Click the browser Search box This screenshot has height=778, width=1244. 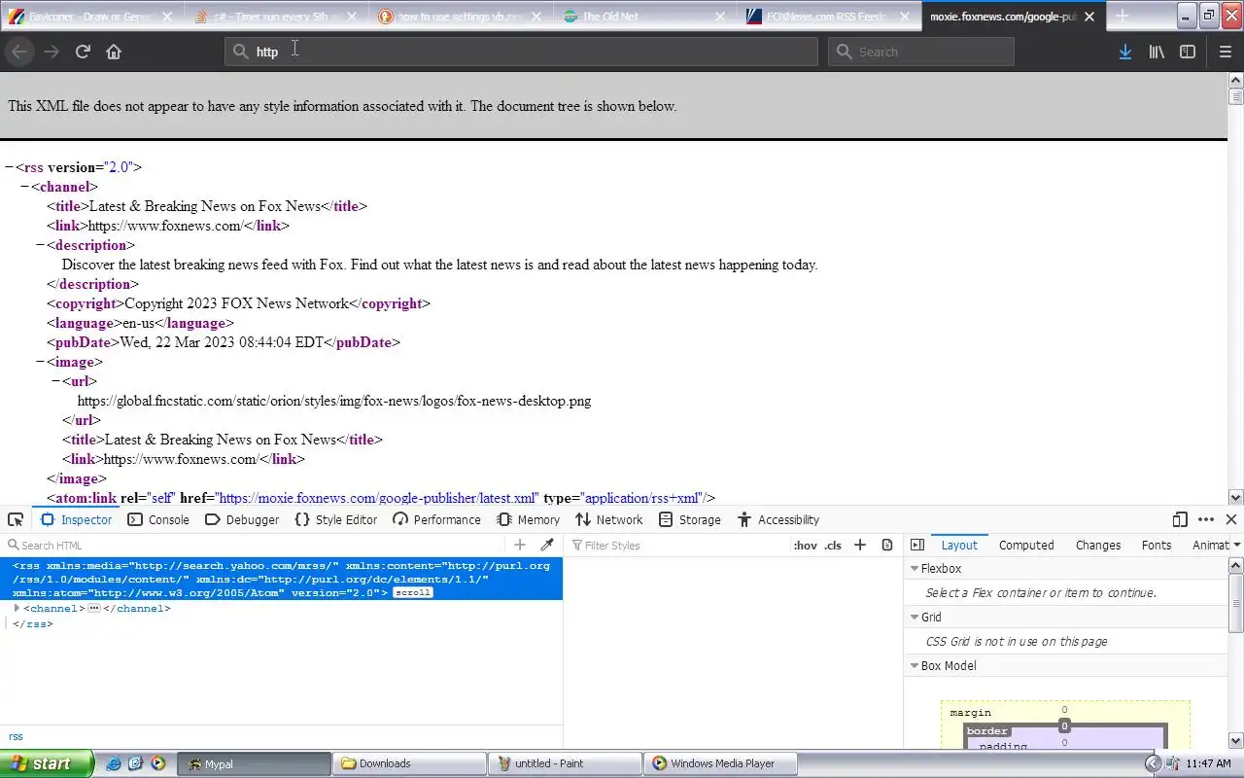tap(921, 52)
